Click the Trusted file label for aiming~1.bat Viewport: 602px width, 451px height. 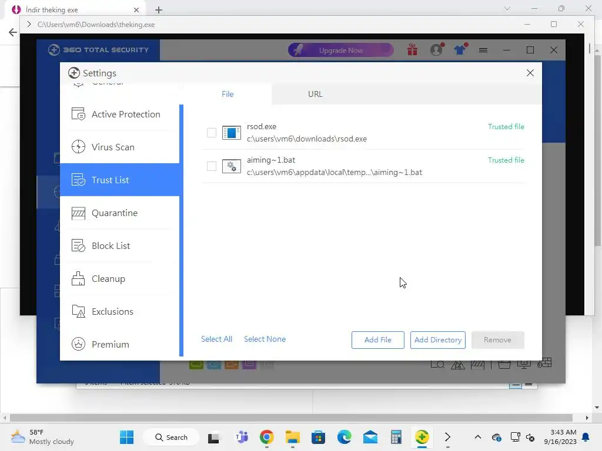[506, 160]
